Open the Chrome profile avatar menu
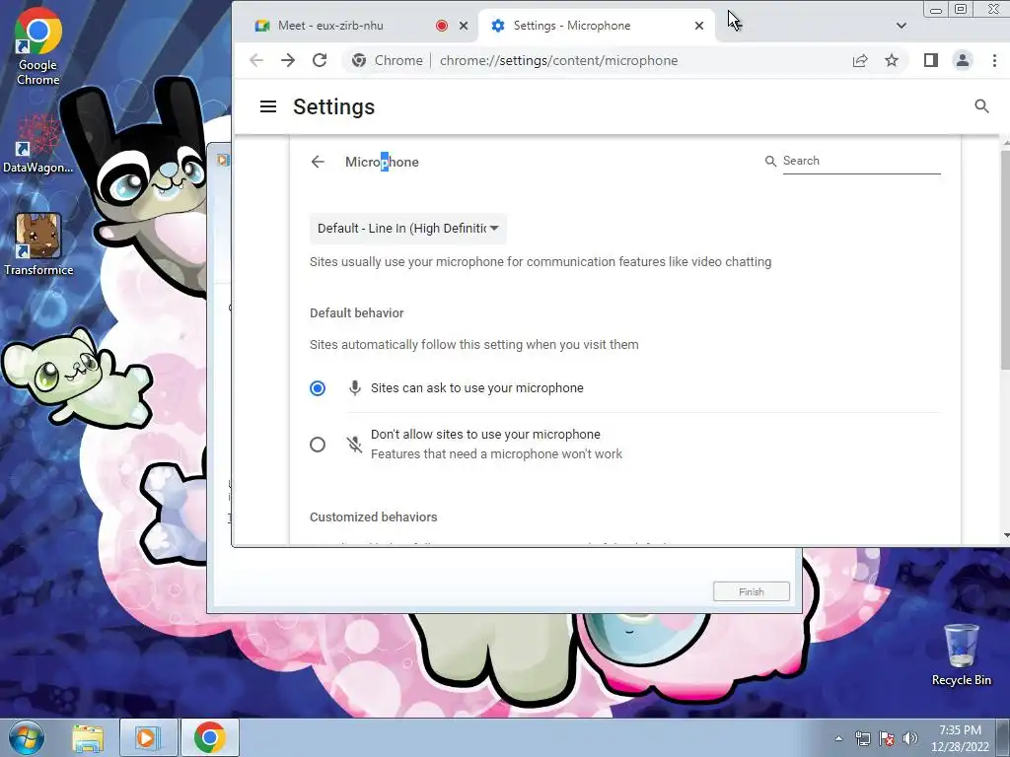Viewport: 1010px width, 757px height. pos(963,60)
